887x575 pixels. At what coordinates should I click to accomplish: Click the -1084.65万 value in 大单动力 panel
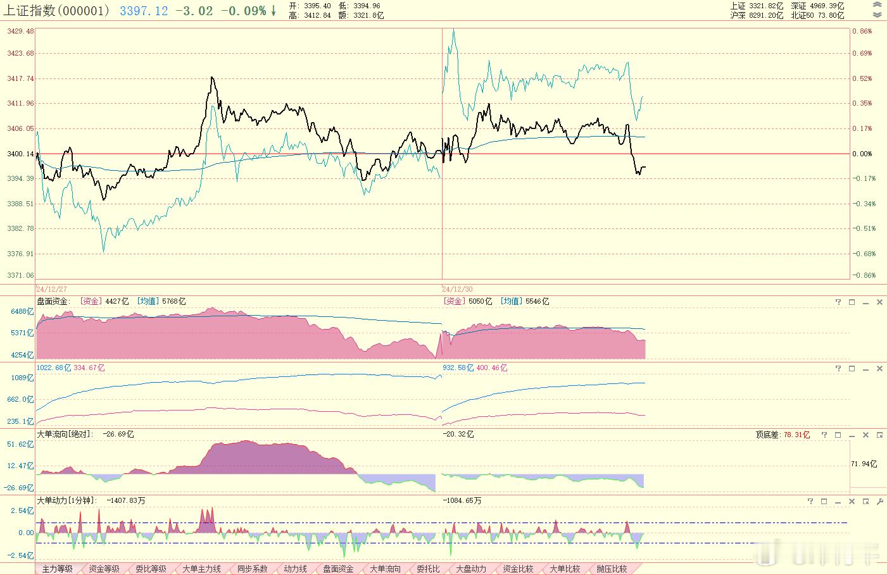coord(462,501)
